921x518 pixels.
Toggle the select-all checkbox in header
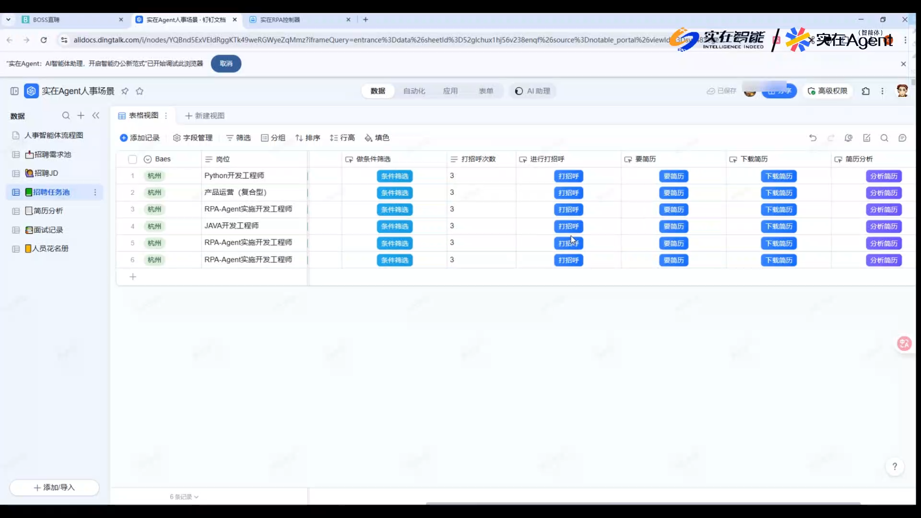(133, 159)
